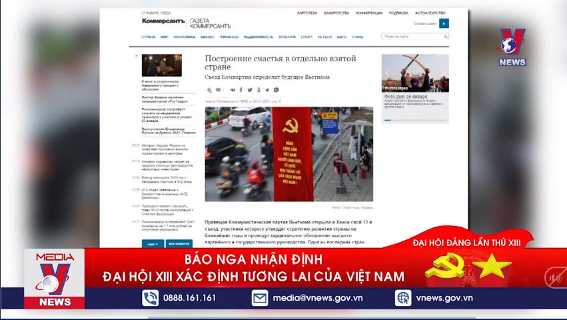The height and width of the screenshot is (320, 567).
Task: Click the phone icon next to 0888.161.161
Action: click(150, 298)
